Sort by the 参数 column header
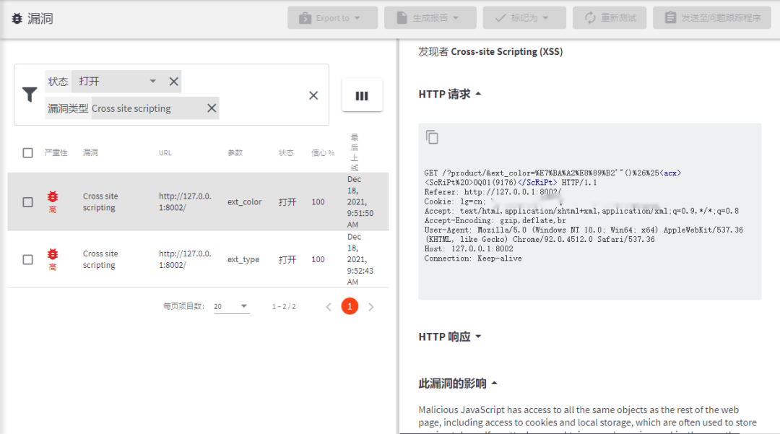The width and height of the screenshot is (780, 434). point(235,152)
